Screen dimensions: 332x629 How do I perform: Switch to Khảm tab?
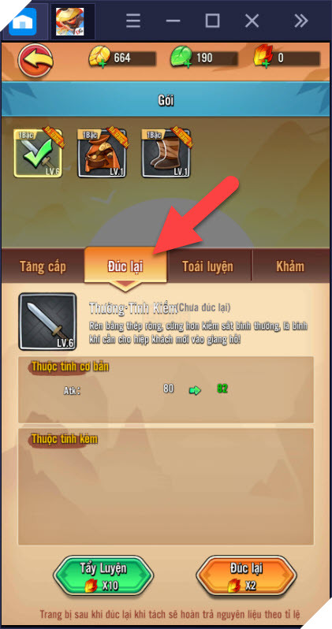290,266
